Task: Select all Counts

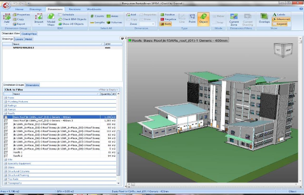Action: point(97,16)
